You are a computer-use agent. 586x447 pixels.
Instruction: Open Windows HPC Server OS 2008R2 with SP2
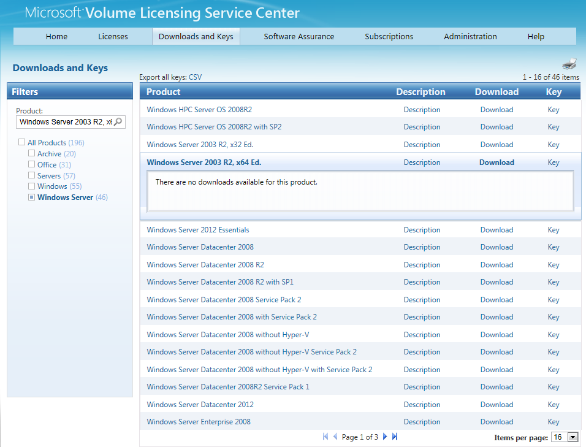214,127
